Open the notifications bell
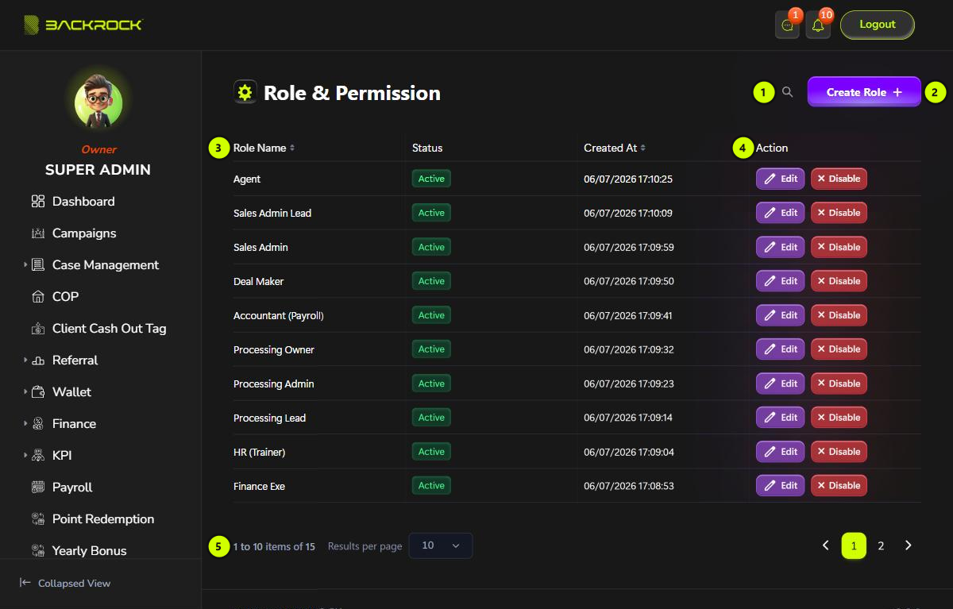The width and height of the screenshot is (953, 609). coord(818,25)
